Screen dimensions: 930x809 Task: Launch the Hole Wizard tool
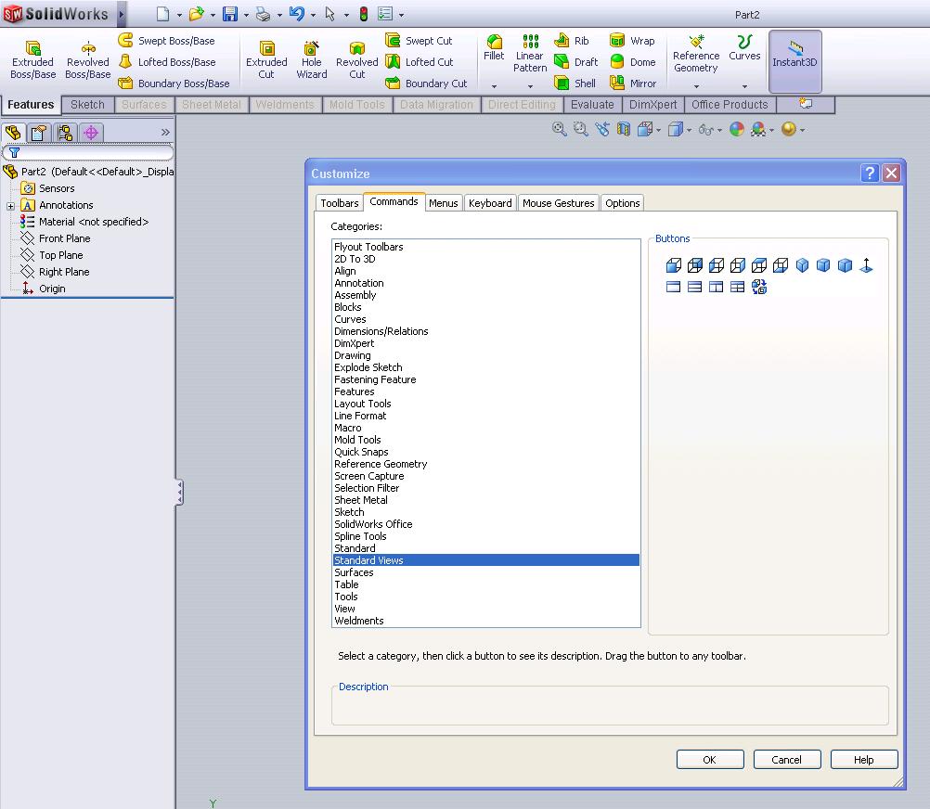311,60
